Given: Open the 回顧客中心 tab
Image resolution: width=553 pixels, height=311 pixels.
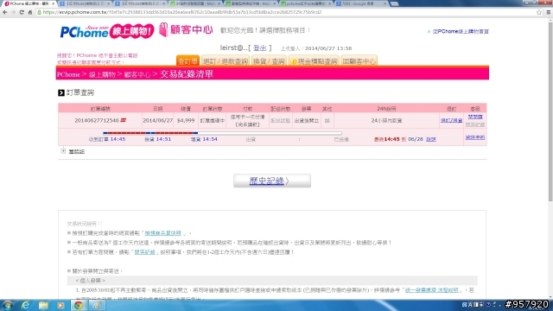Looking at the screenshot, I should click(359, 60).
